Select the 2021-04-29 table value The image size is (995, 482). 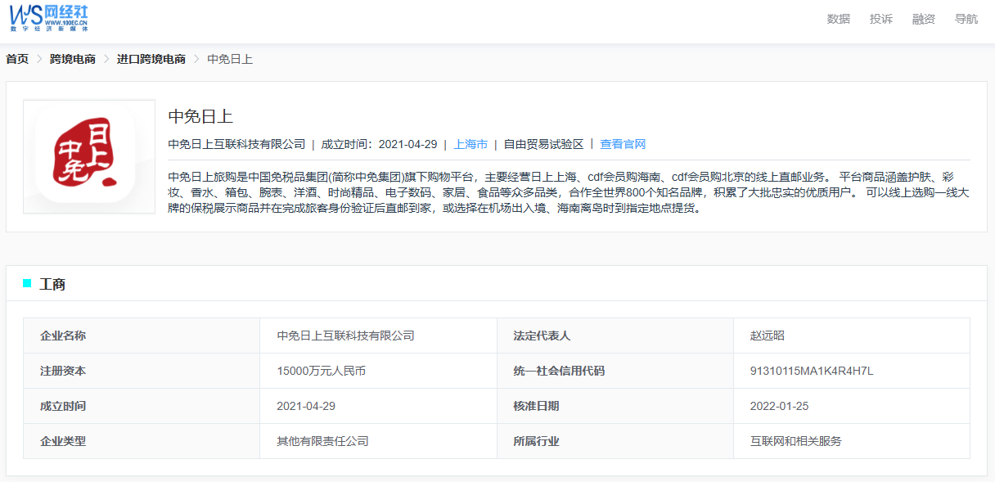[306, 406]
